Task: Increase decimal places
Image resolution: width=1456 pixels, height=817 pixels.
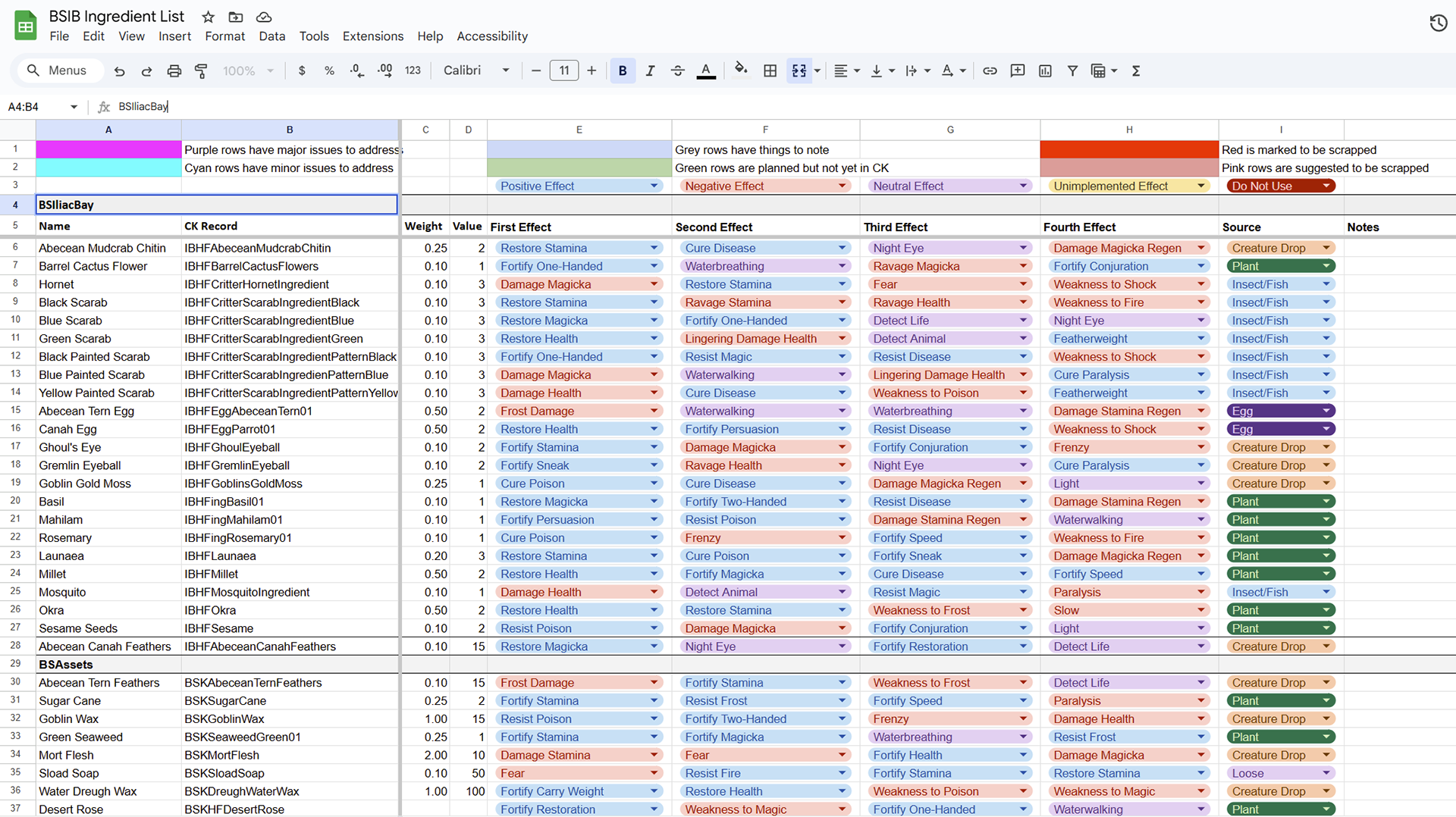Action: pos(384,70)
